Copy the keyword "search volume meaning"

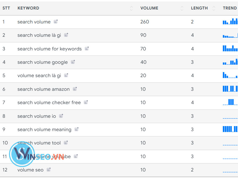tap(76, 129)
